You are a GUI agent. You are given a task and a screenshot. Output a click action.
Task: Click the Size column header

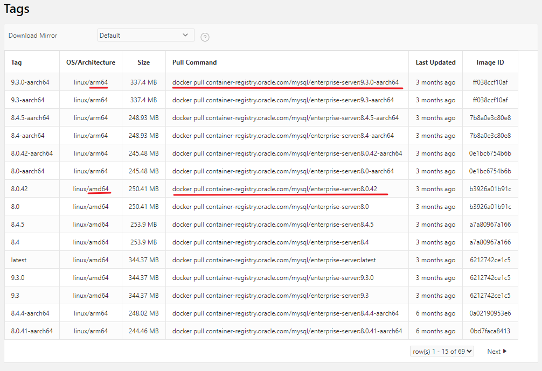coord(143,62)
